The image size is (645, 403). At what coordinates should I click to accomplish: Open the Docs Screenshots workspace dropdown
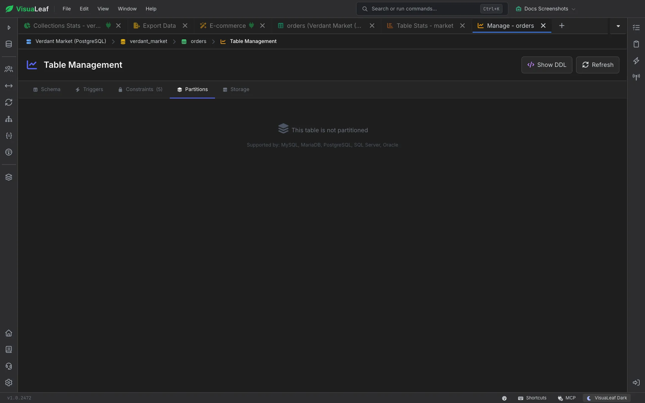pyautogui.click(x=545, y=9)
